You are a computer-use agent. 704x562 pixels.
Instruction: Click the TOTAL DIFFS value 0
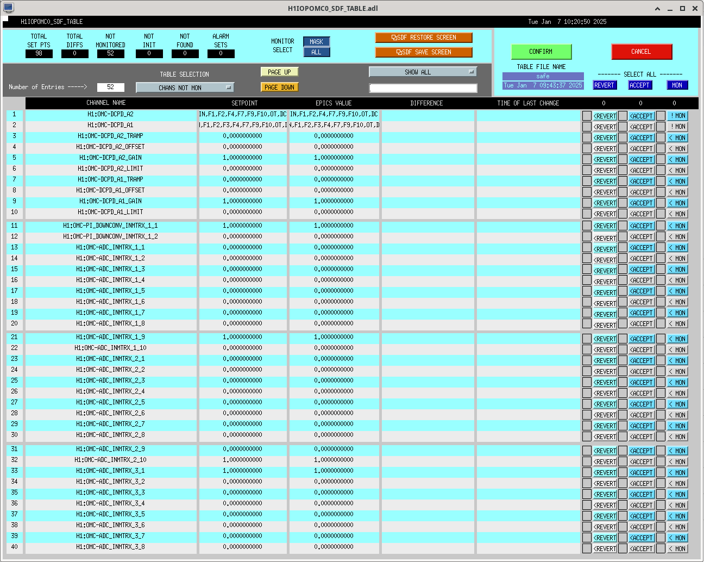point(75,53)
